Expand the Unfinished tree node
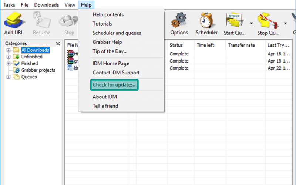The height and width of the screenshot is (185, 296). coord(9,57)
